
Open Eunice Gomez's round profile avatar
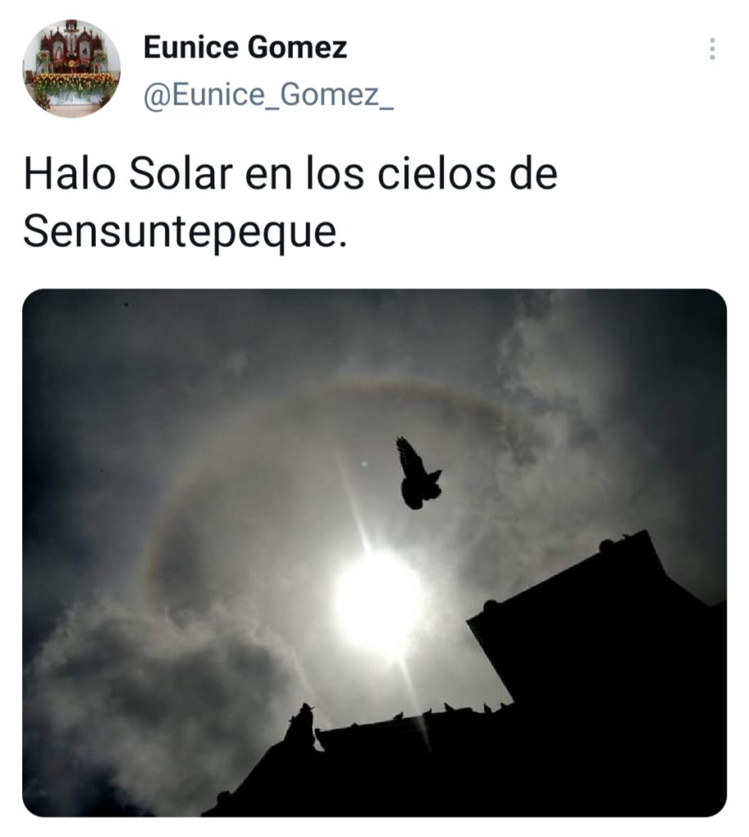tap(71, 69)
